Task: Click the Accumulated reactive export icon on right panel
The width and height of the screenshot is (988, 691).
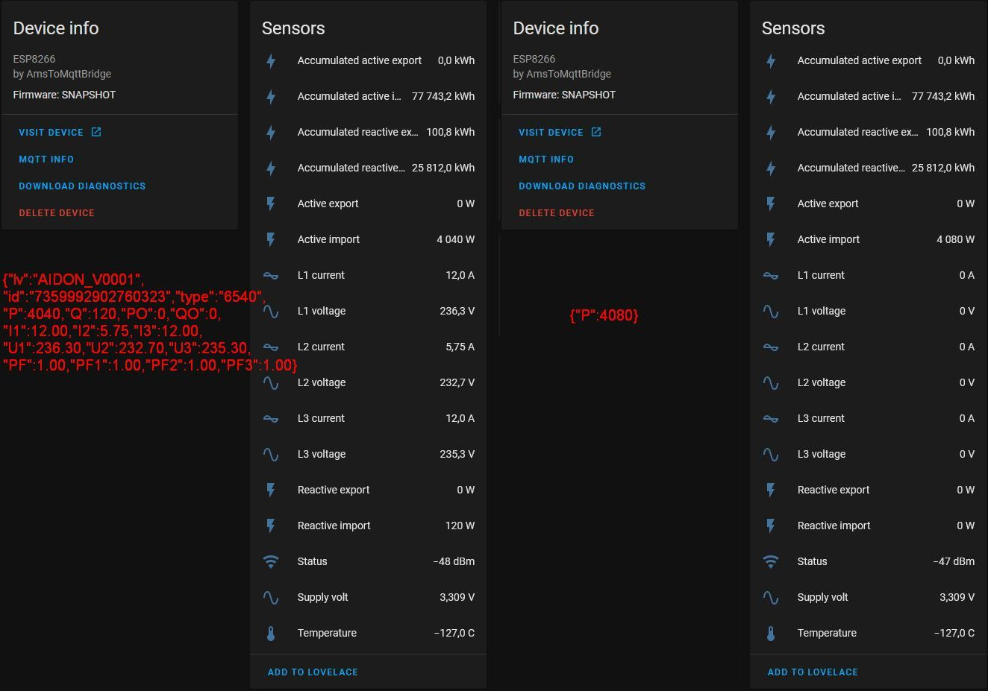Action: point(770,132)
